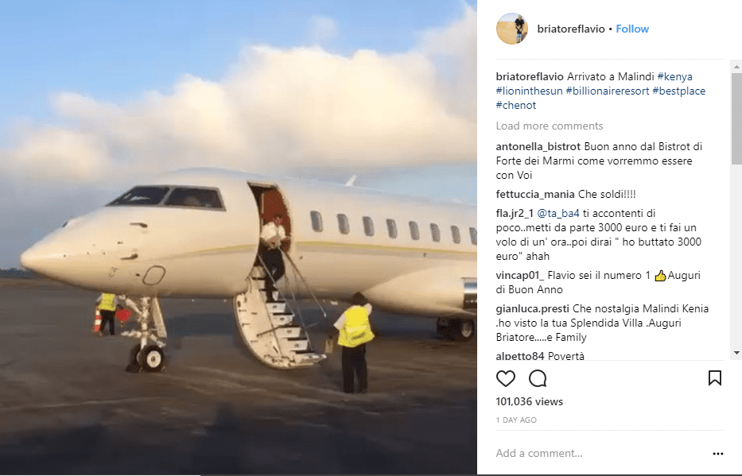Play the private jet video
The image size is (742, 476).
point(239,238)
